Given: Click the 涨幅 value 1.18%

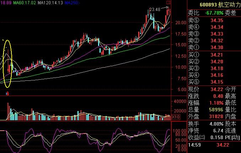Looking at the screenshot, I should point(216,103).
